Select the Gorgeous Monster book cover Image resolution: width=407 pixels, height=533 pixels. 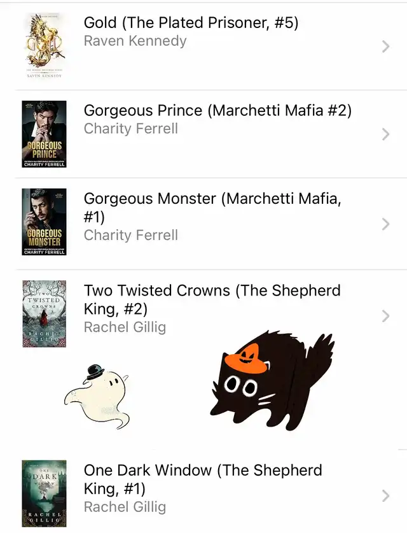[x=44, y=222]
